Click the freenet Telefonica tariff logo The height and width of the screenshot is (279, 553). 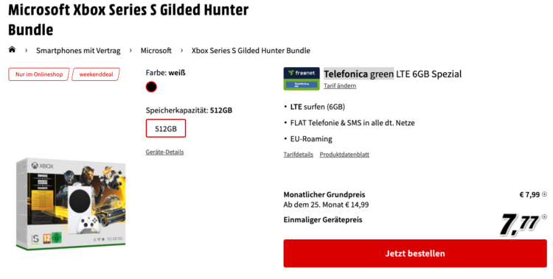(302, 79)
